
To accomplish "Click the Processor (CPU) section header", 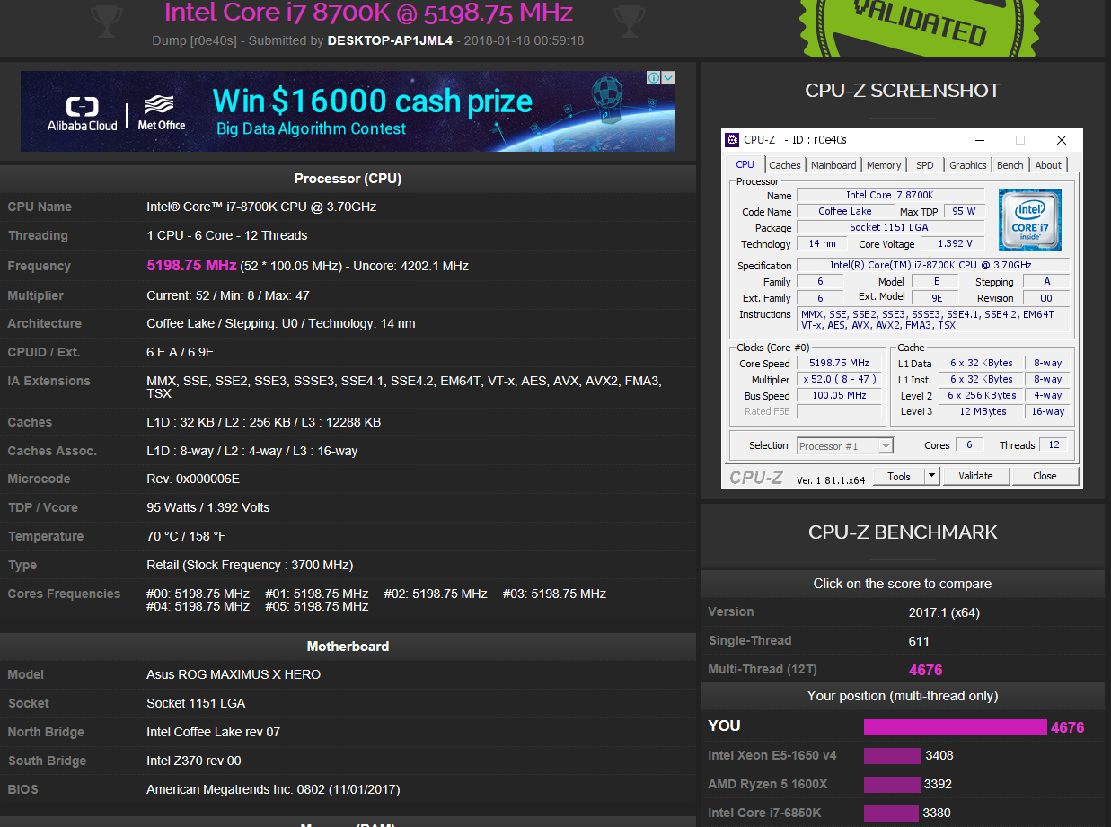I will coord(348,179).
